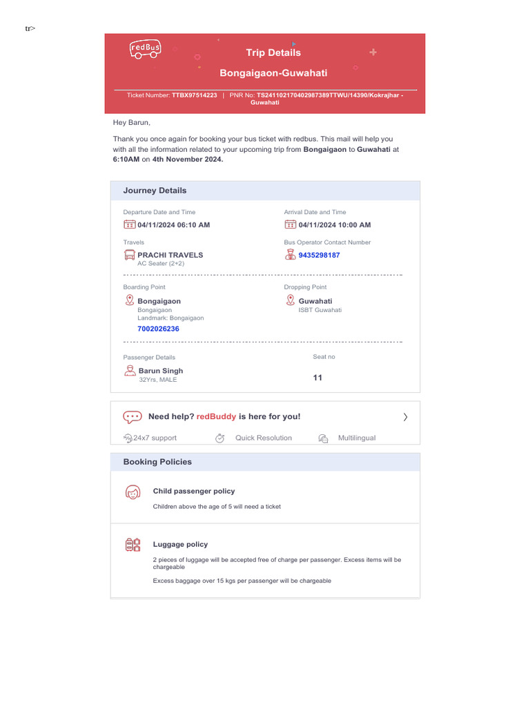Viewport: 530px width, 707px height.
Task: Call bus operator number 9435298187
Action: (x=319, y=255)
